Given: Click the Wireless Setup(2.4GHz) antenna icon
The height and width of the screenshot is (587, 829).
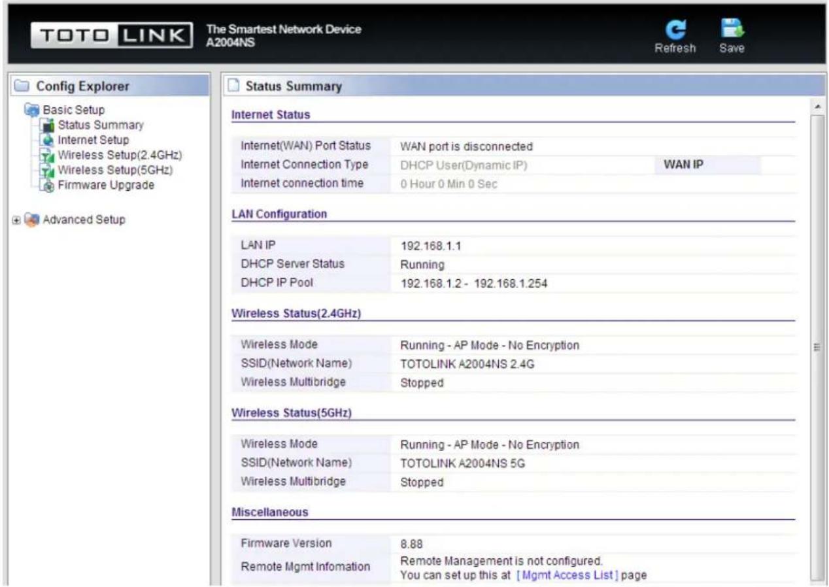Looking at the screenshot, I should 46,156.
